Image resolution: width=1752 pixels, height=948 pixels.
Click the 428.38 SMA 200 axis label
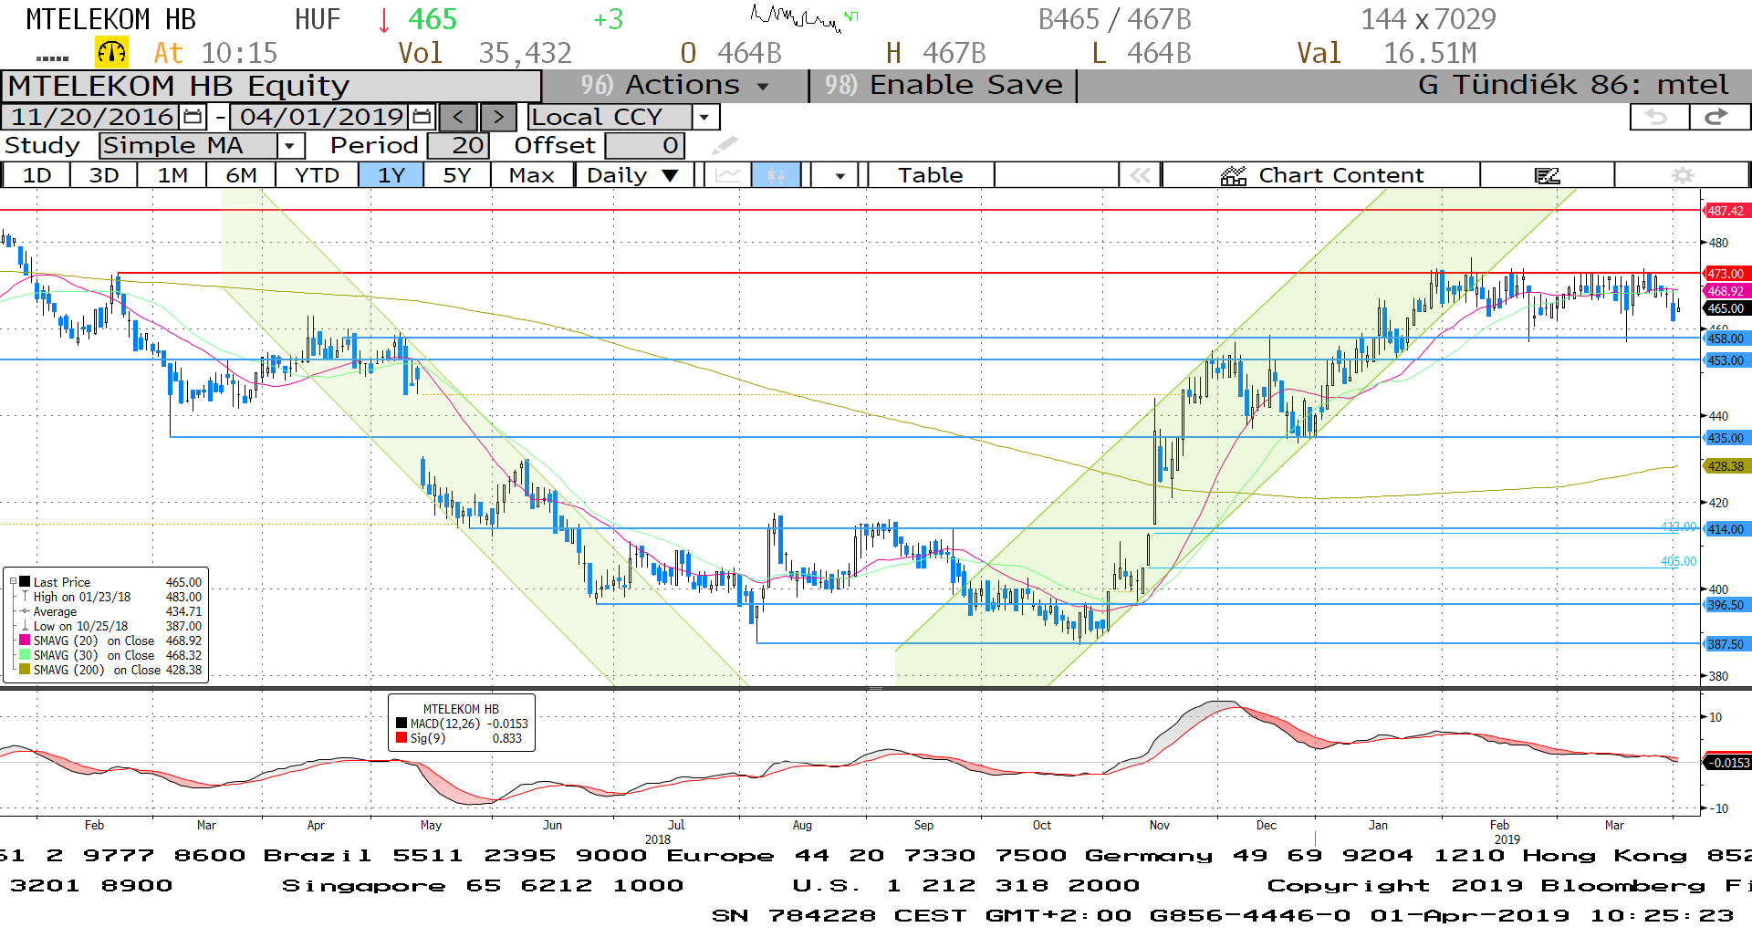tap(1726, 466)
